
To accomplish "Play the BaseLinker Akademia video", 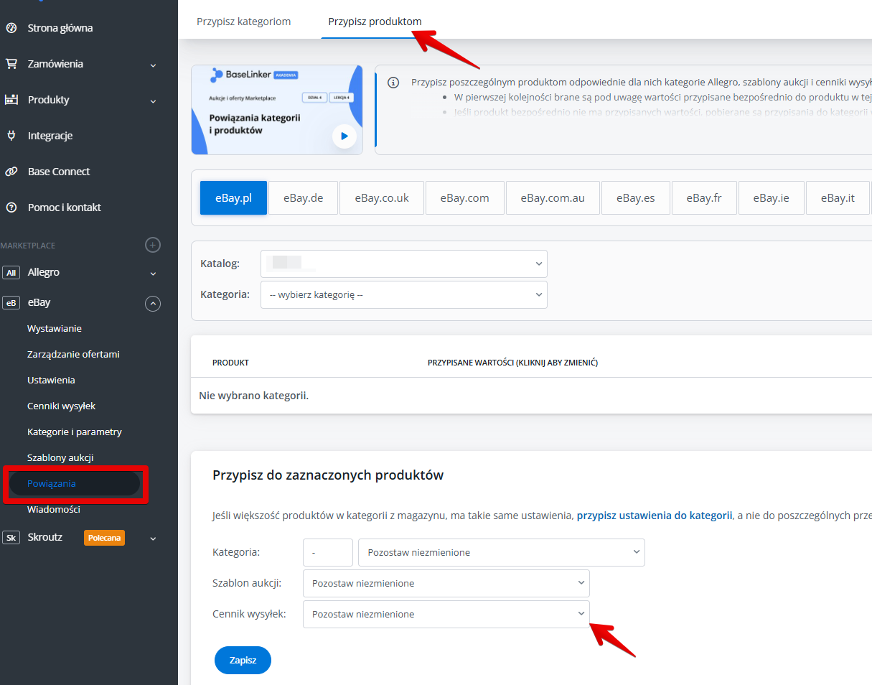I will pyautogui.click(x=344, y=136).
